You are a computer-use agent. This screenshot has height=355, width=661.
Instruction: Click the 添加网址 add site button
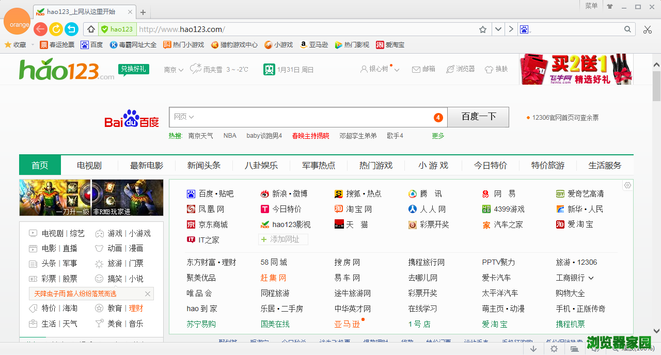pos(283,239)
